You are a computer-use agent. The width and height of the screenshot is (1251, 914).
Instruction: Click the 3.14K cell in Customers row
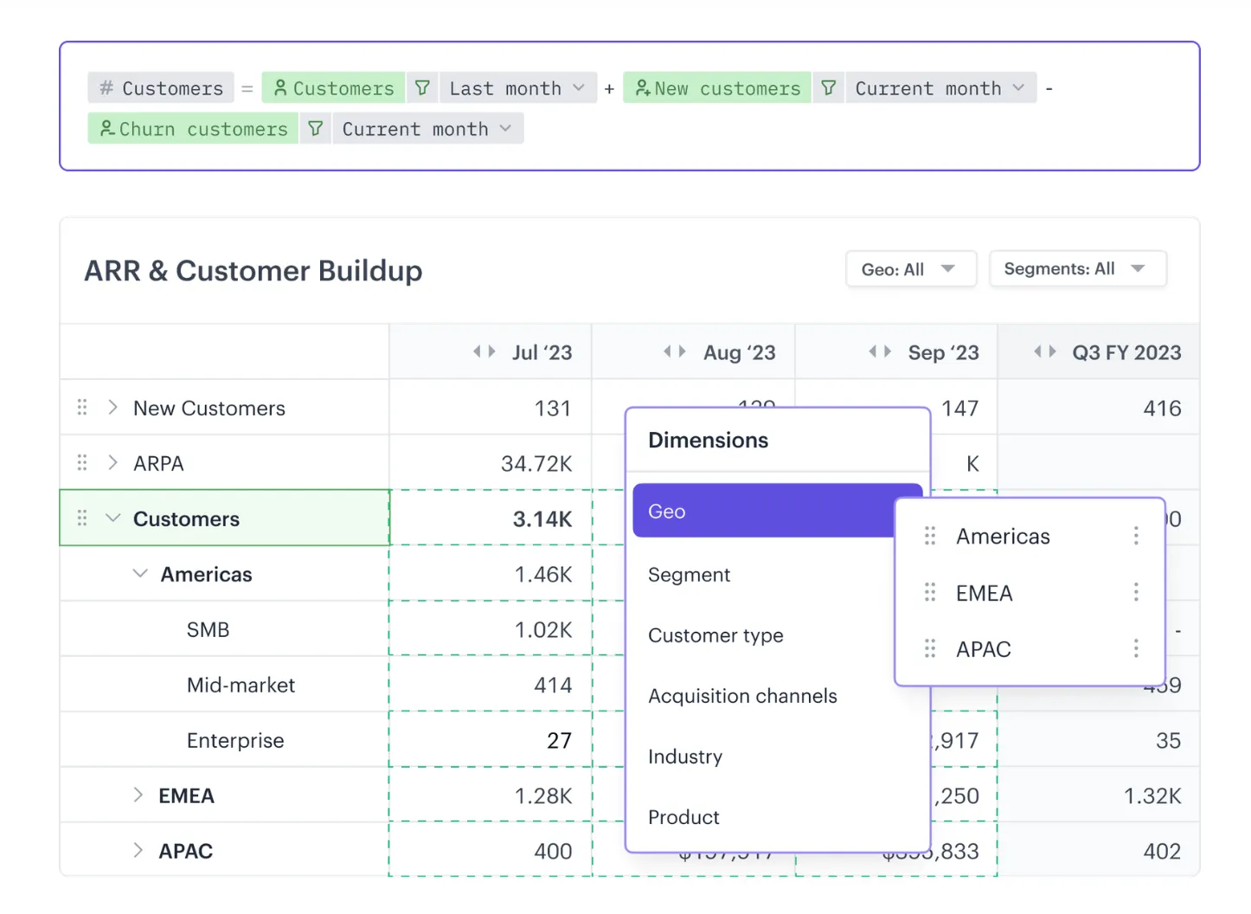click(x=491, y=518)
